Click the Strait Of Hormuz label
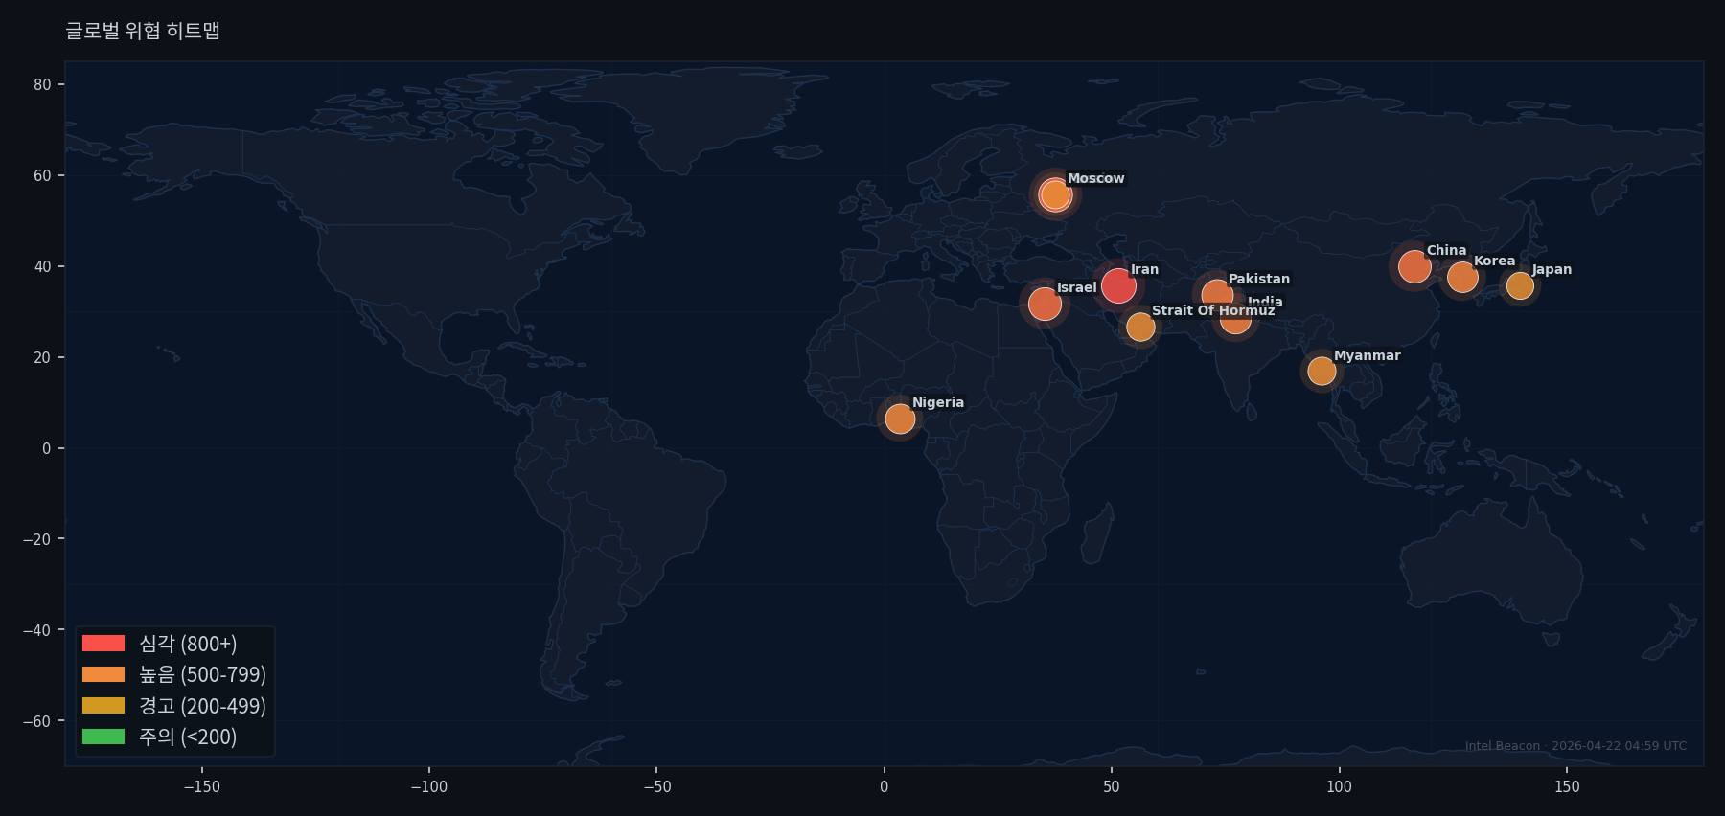The image size is (1725, 816). [1213, 310]
